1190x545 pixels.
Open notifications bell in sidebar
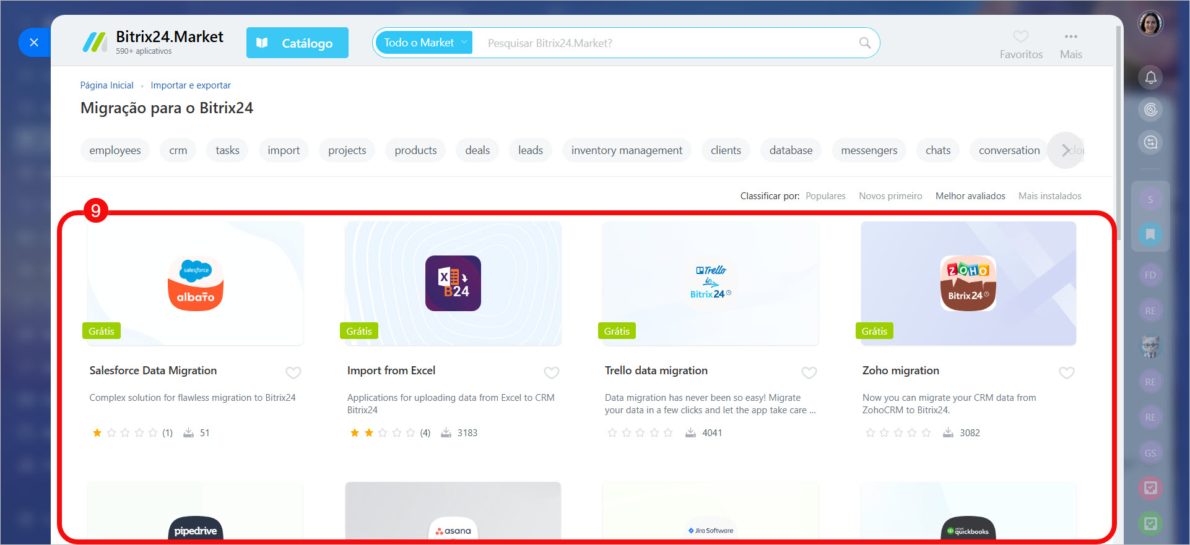tap(1150, 77)
